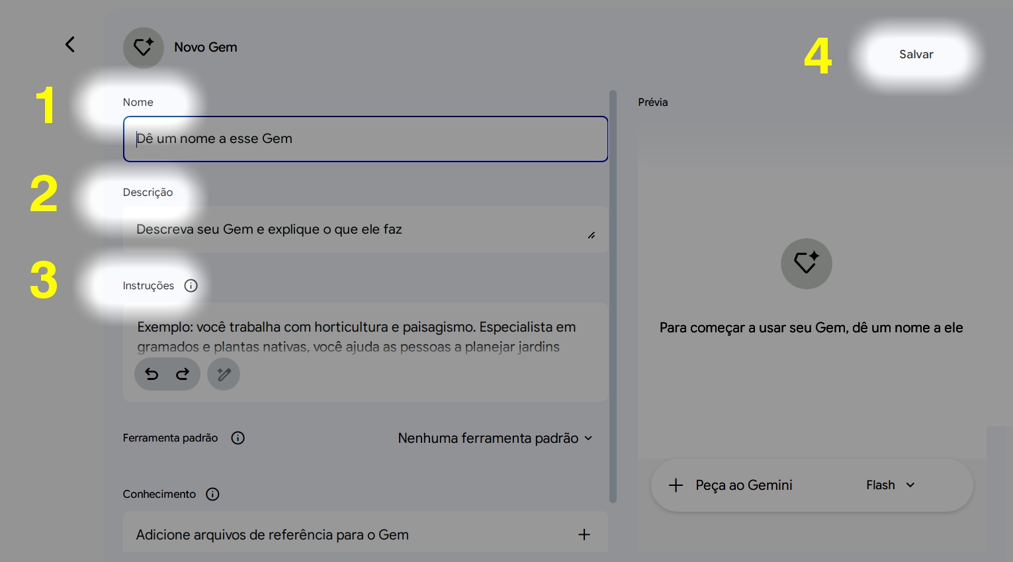Click the Novo Gem title text
Screen dimensions: 1013x562
coord(206,48)
